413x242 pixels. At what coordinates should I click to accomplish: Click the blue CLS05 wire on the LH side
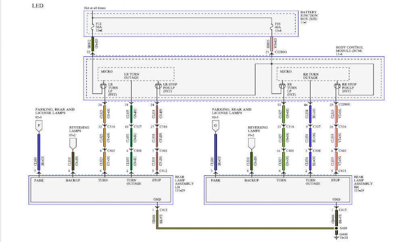[39, 153]
